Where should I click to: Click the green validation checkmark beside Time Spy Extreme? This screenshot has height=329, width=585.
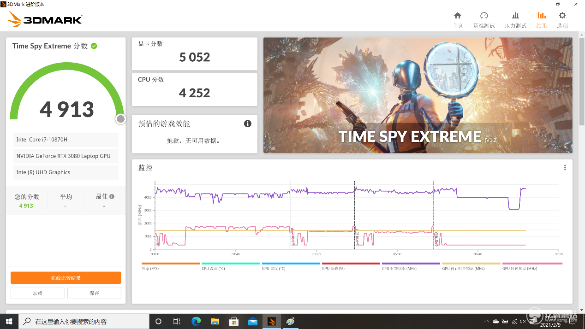click(94, 46)
